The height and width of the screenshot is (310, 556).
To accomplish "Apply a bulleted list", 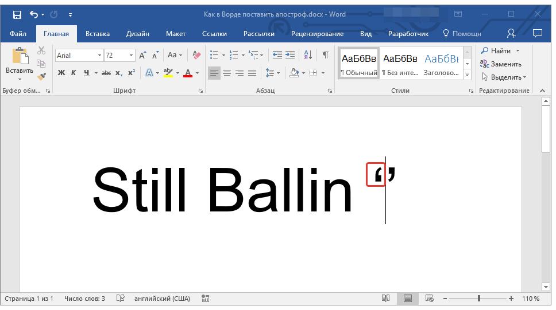I will (x=214, y=55).
